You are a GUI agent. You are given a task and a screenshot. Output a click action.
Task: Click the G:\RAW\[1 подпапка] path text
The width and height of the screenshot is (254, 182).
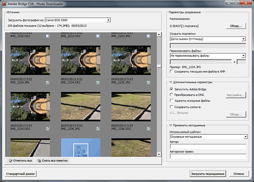click(184, 26)
